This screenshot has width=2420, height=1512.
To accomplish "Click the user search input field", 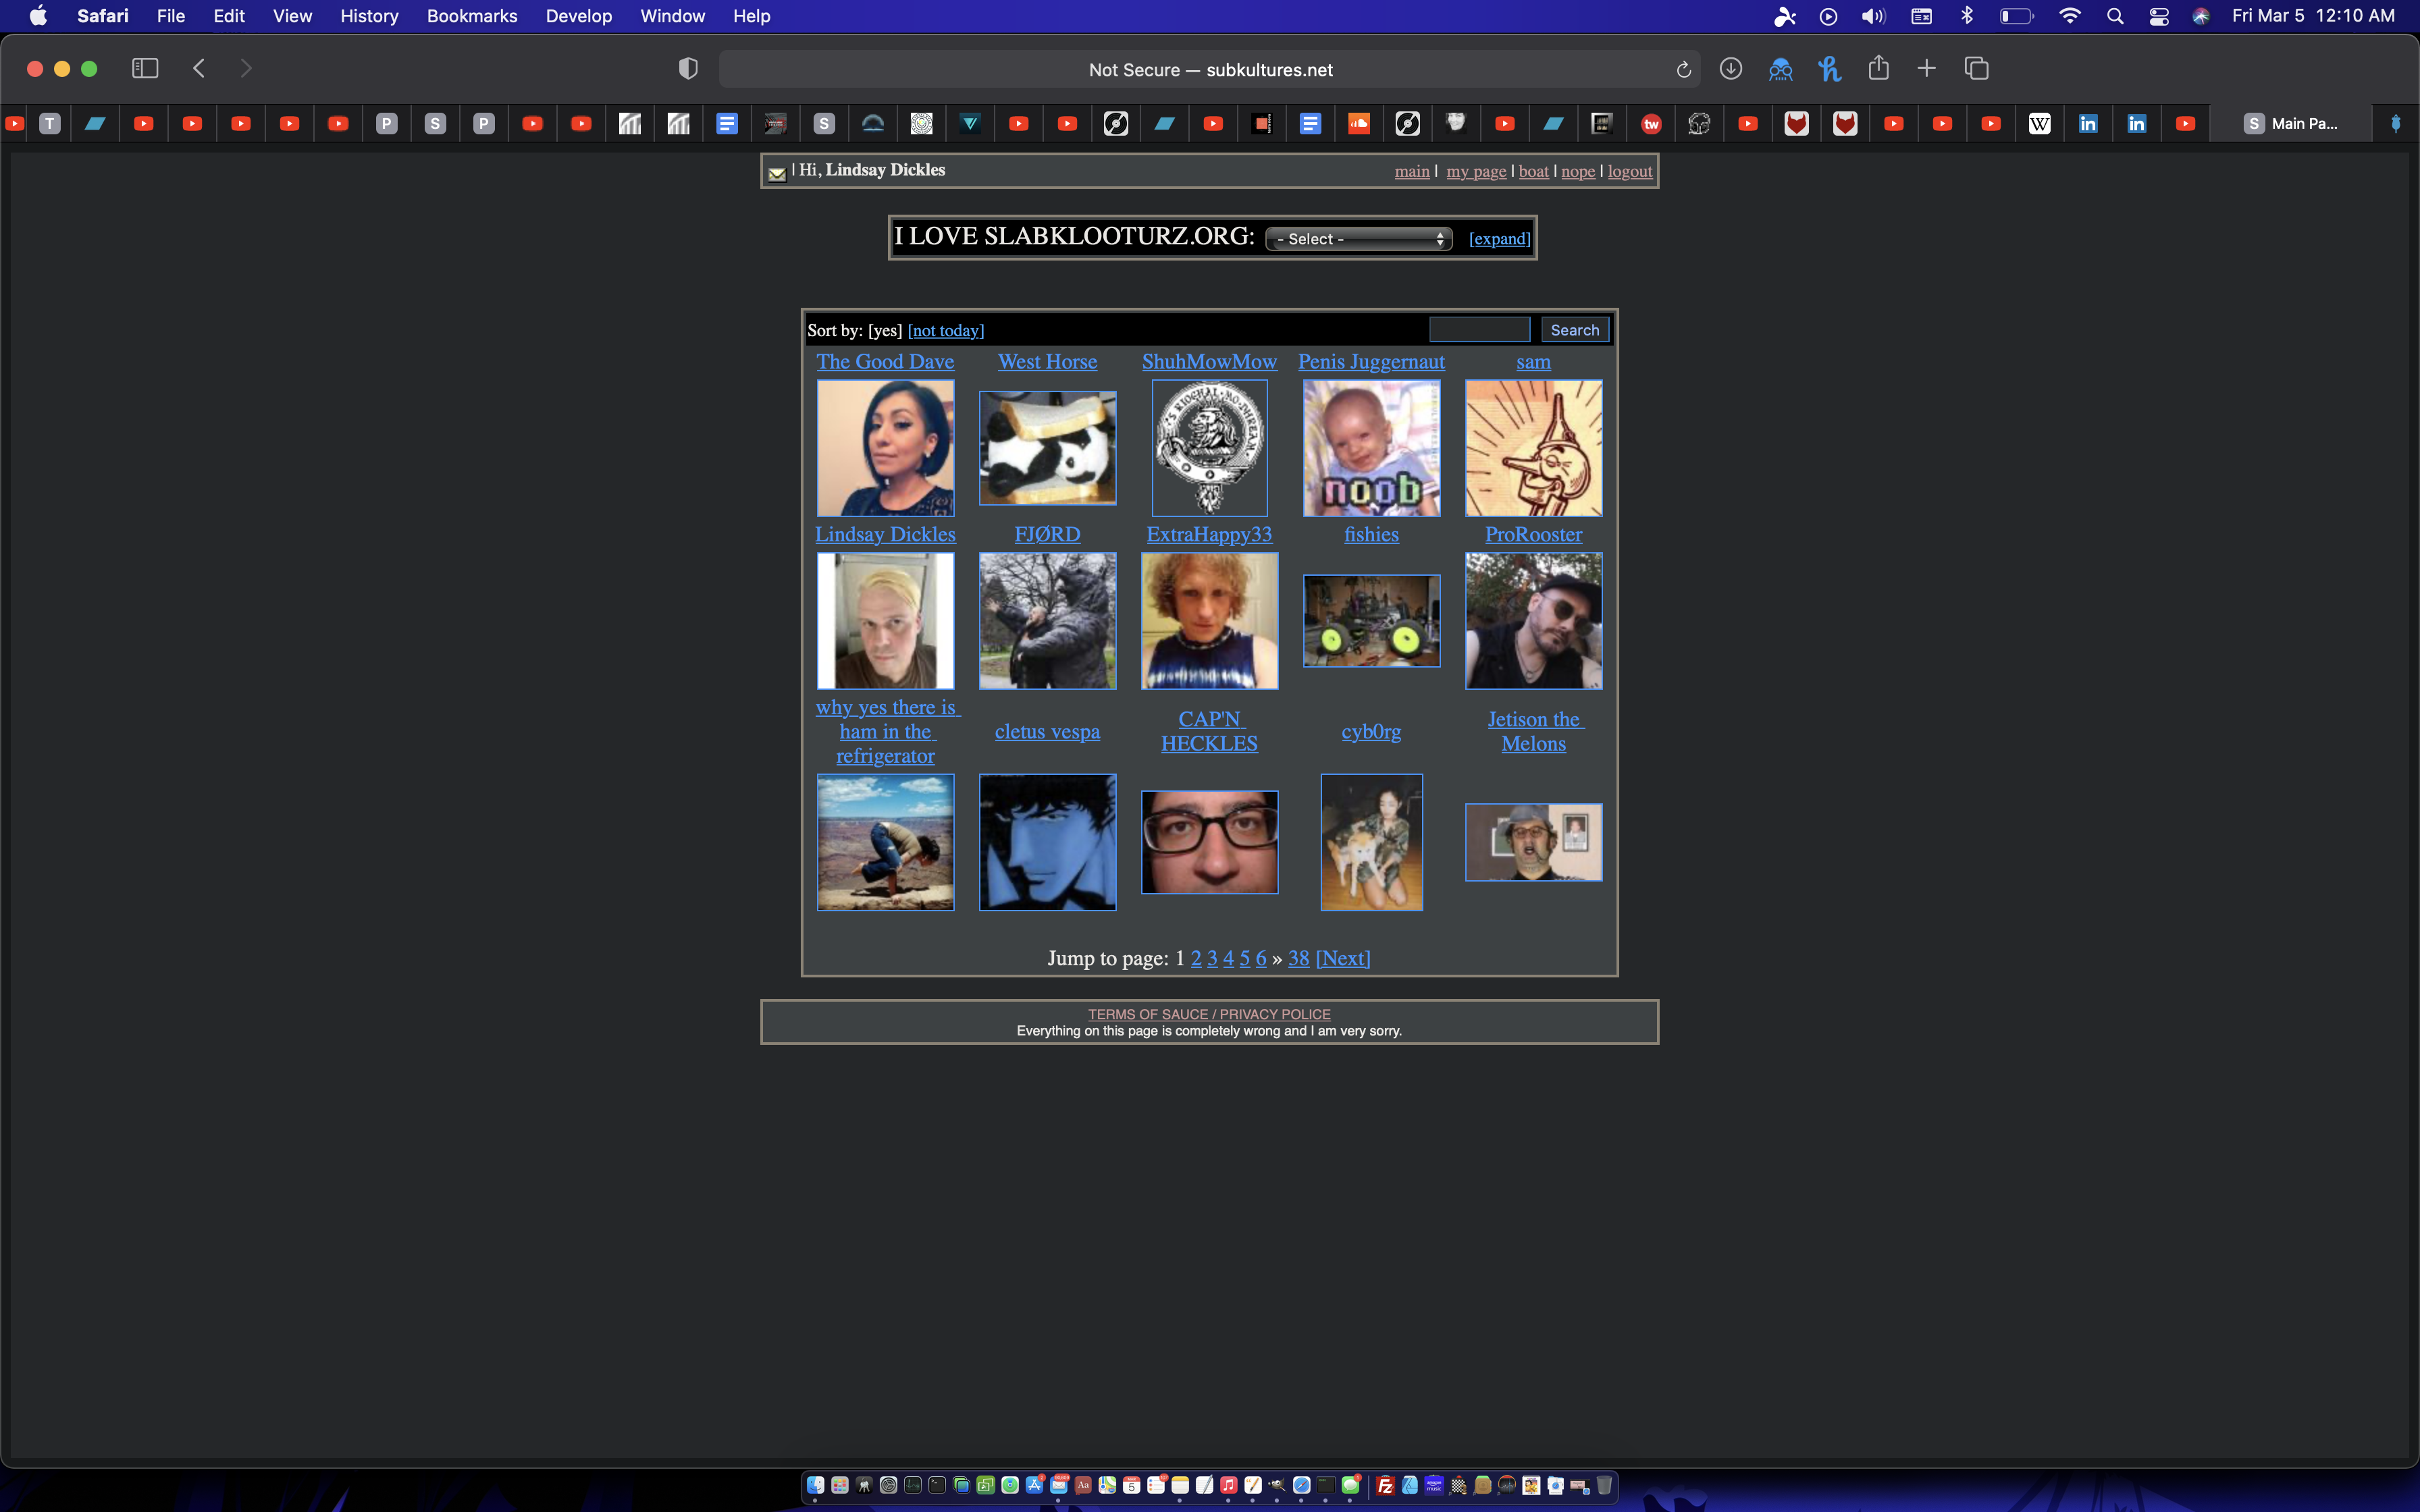I will pos(1479,330).
